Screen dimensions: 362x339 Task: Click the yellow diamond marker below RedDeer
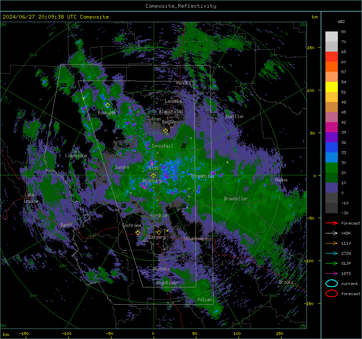click(165, 131)
